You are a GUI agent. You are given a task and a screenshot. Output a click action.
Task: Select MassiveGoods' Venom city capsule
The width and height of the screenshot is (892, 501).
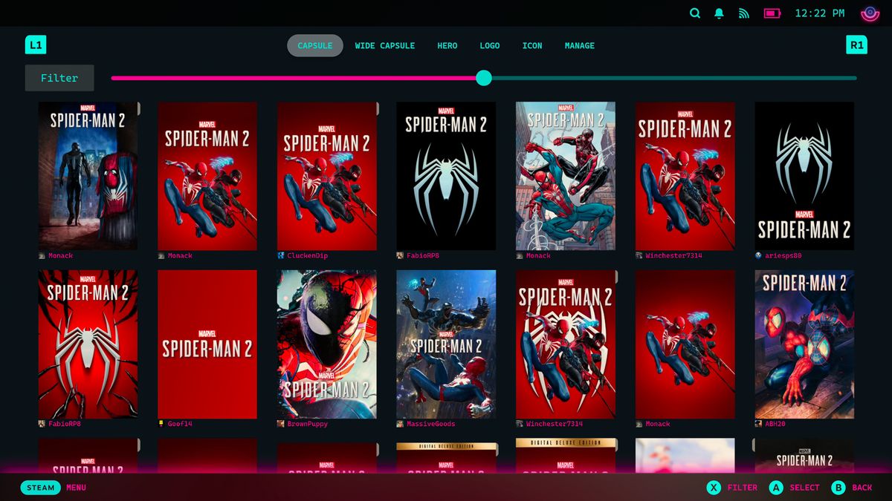(446, 344)
